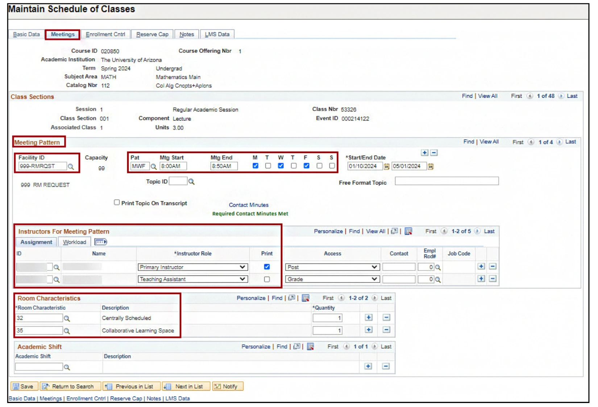Open Pat meeting pattern lookup magnifier
The height and width of the screenshot is (407, 598).
pyautogui.click(x=154, y=166)
